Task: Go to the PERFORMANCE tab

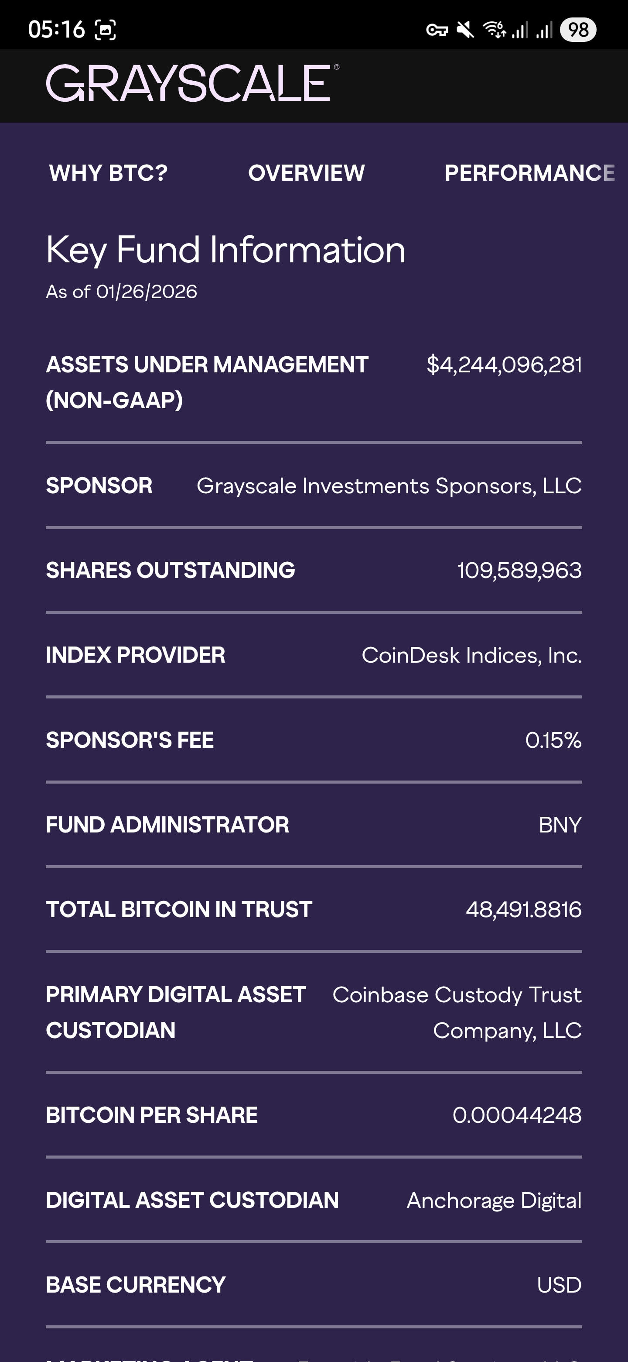Action: coord(530,173)
